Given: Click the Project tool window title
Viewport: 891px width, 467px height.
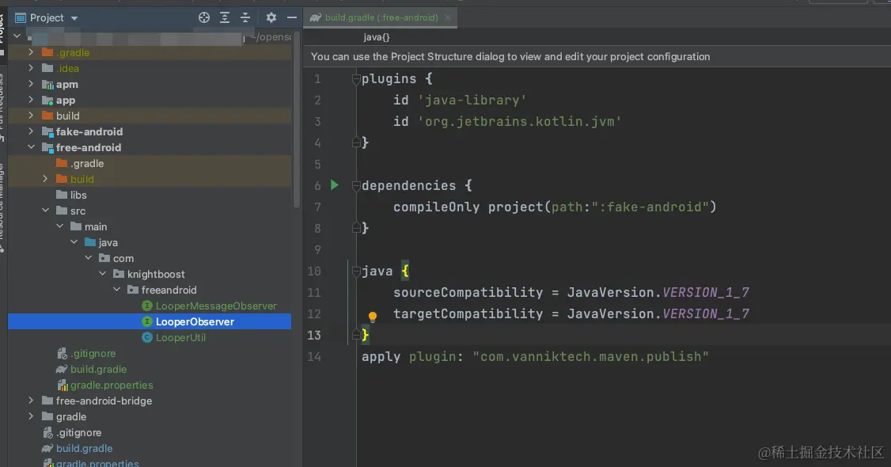Looking at the screenshot, I should tap(47, 17).
